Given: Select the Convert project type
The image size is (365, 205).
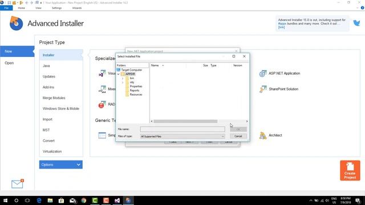Looking at the screenshot, I should click(48, 141).
